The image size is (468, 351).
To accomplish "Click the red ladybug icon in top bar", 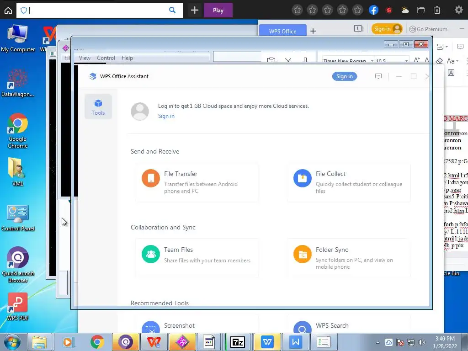I will pyautogui.click(x=389, y=11).
